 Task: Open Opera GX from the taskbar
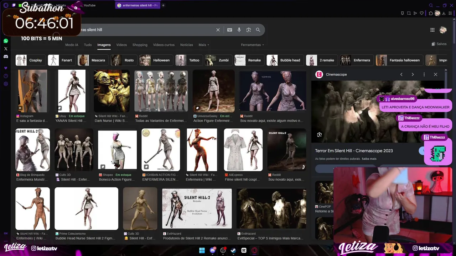254,250
